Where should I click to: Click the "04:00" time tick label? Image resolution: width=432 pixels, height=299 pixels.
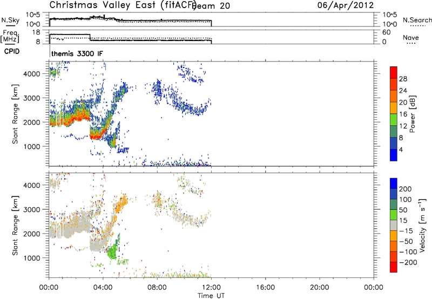tap(103, 288)
